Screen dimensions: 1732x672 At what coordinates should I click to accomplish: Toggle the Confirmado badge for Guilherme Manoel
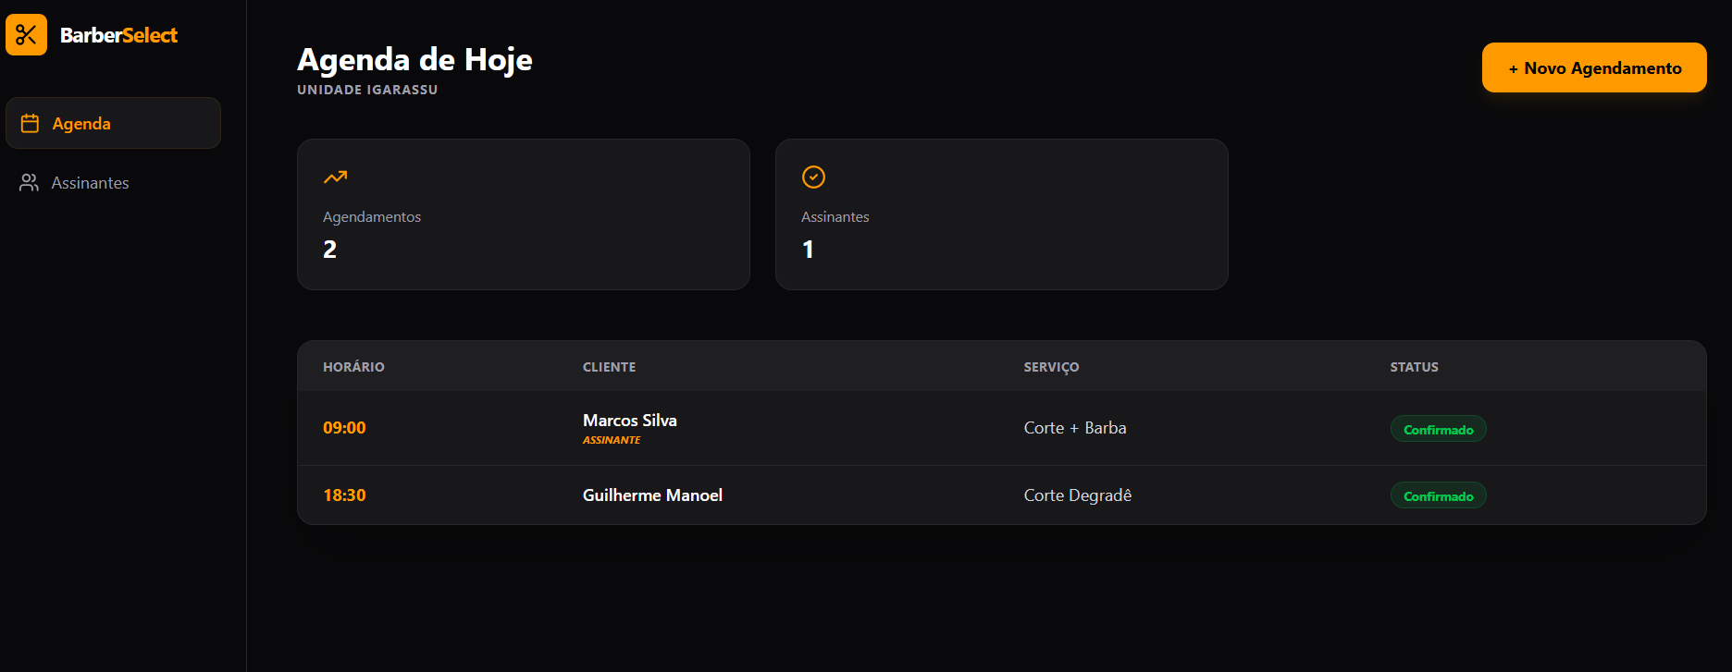[1438, 495]
